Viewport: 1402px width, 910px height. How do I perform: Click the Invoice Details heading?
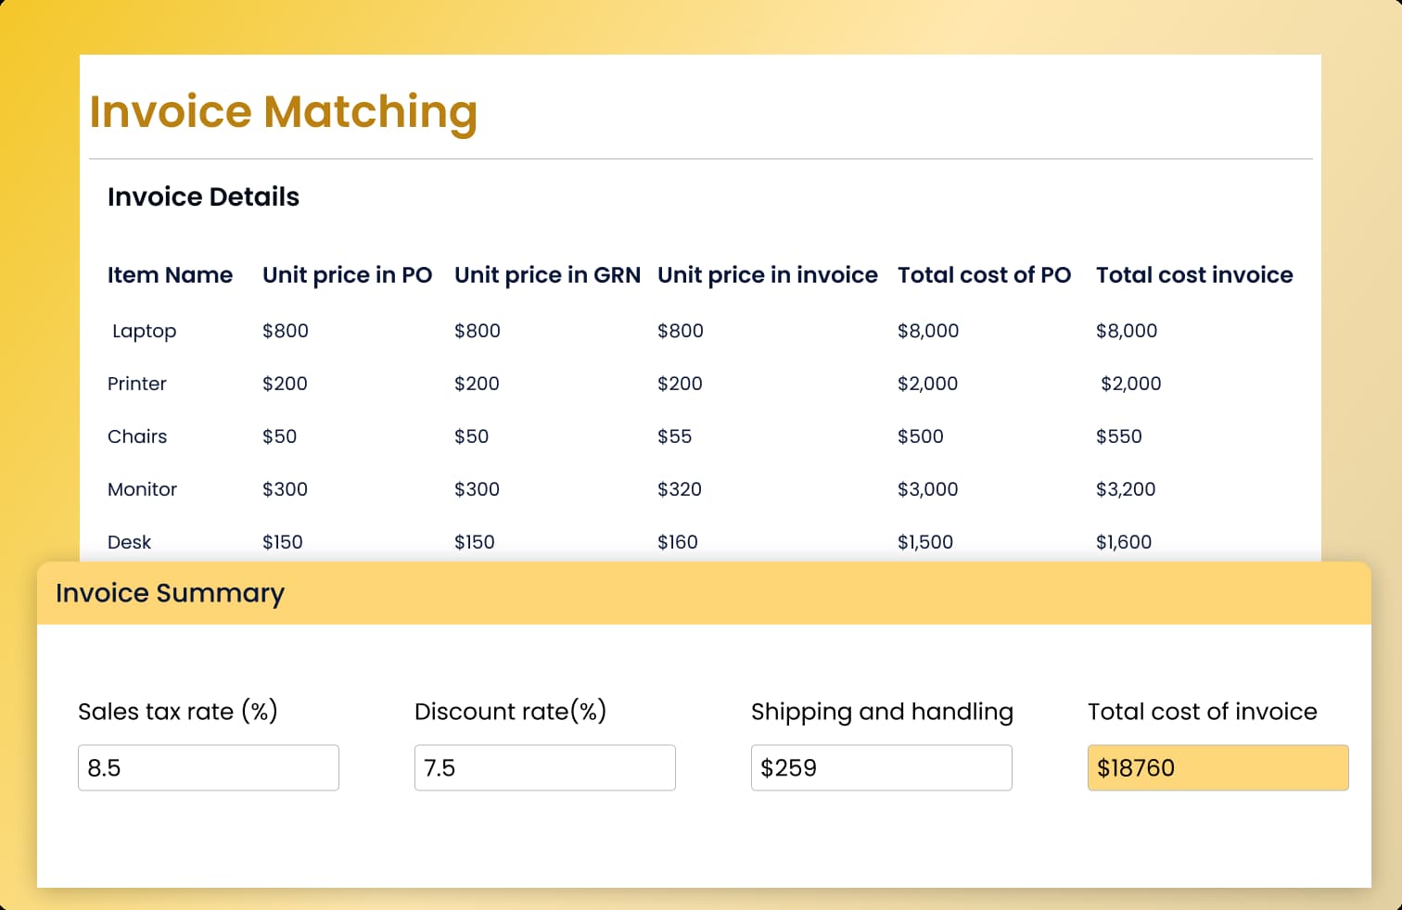pos(203,196)
